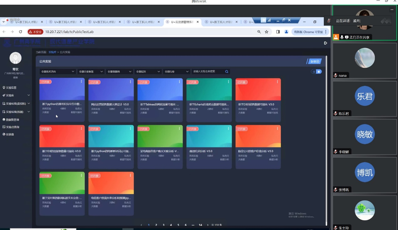
Task: Open 数据集管理 in the sidebar
Action: tap(13, 120)
